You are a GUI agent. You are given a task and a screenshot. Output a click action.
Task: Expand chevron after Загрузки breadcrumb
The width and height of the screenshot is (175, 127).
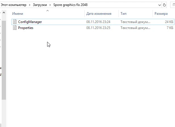pos(50,5)
